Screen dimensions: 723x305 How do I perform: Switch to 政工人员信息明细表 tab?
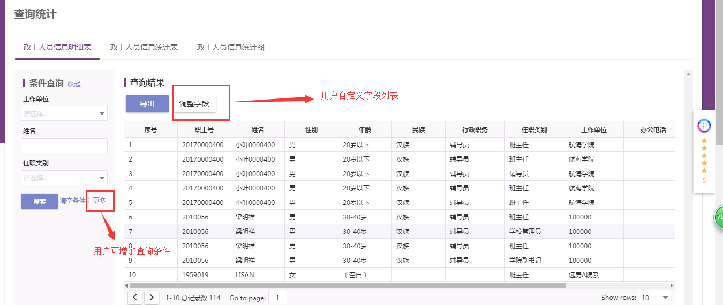pos(57,47)
